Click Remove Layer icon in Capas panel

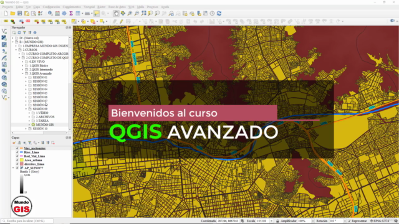click(53, 143)
